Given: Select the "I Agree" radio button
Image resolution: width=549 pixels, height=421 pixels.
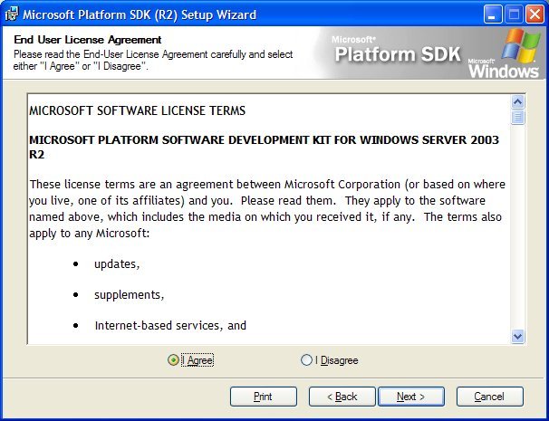Looking at the screenshot, I should tap(173, 360).
